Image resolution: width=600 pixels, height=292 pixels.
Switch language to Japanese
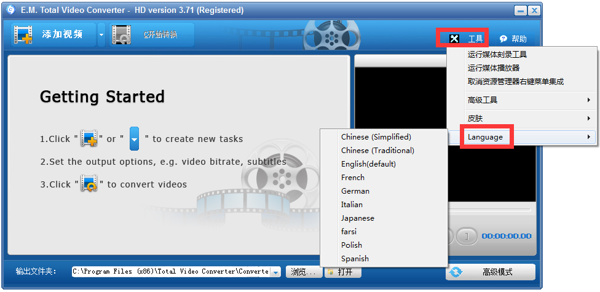(384, 218)
